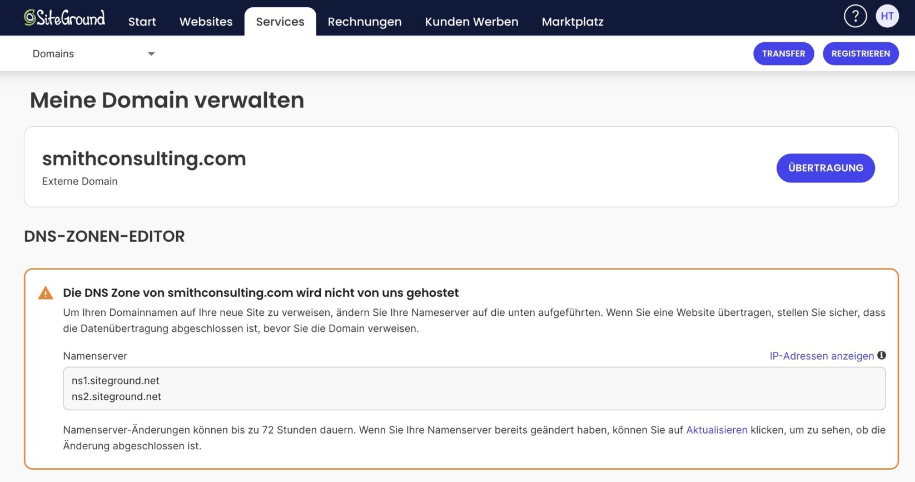Click the DNS Zone warning title text

pyautogui.click(x=261, y=293)
